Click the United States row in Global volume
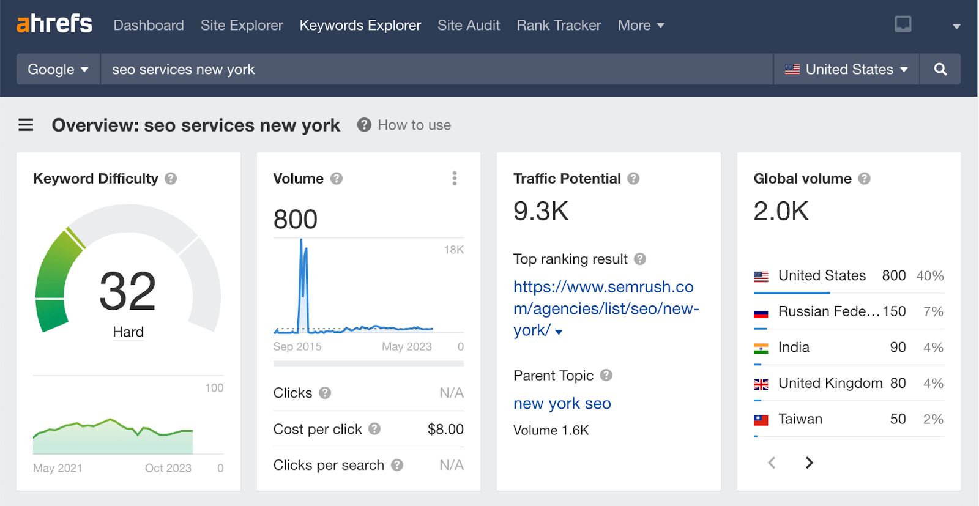Screen dimensions: 979x506 pos(849,276)
